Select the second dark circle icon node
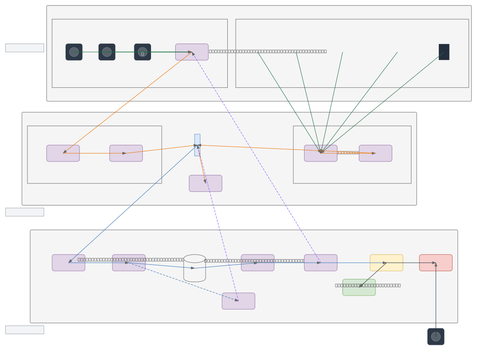477x358 pixels. tap(107, 52)
